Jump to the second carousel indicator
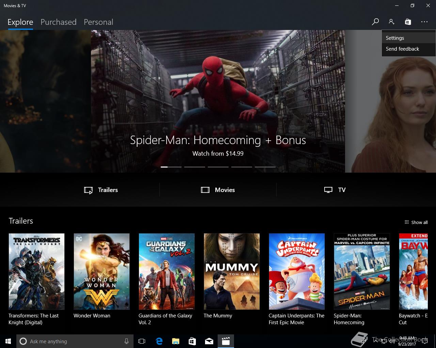 click(194, 167)
